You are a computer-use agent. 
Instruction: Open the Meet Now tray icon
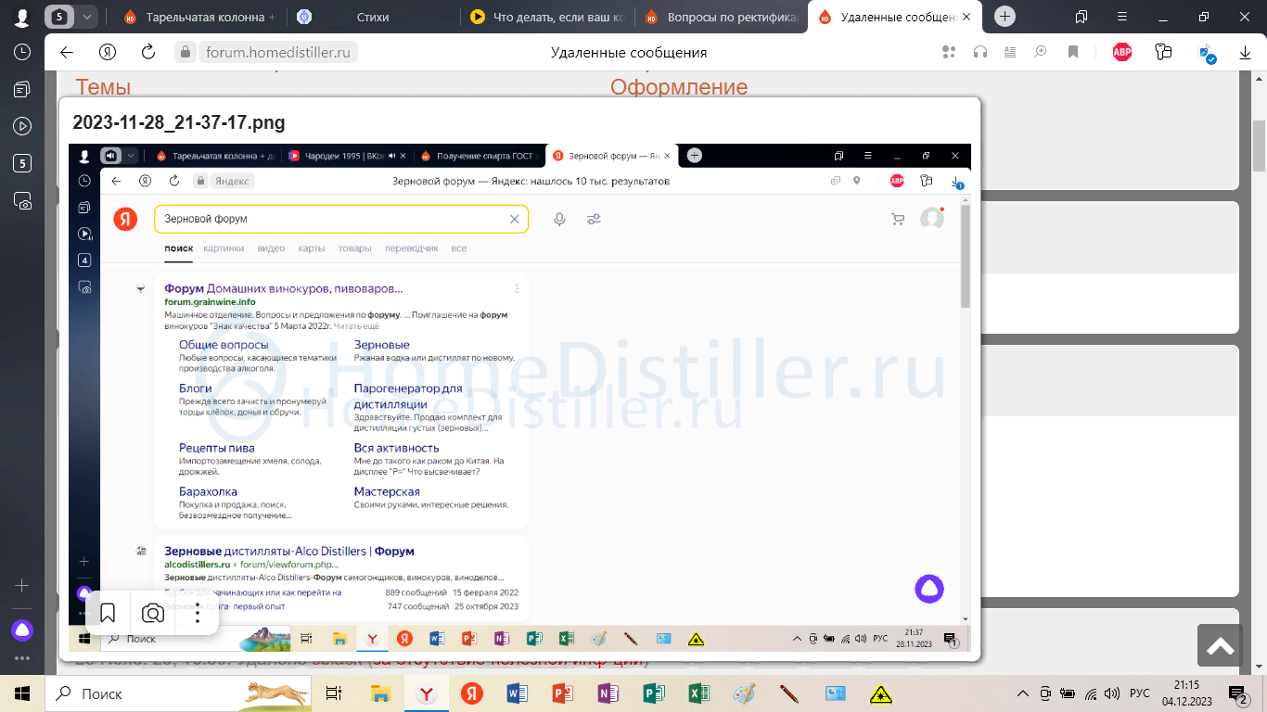(x=1045, y=693)
